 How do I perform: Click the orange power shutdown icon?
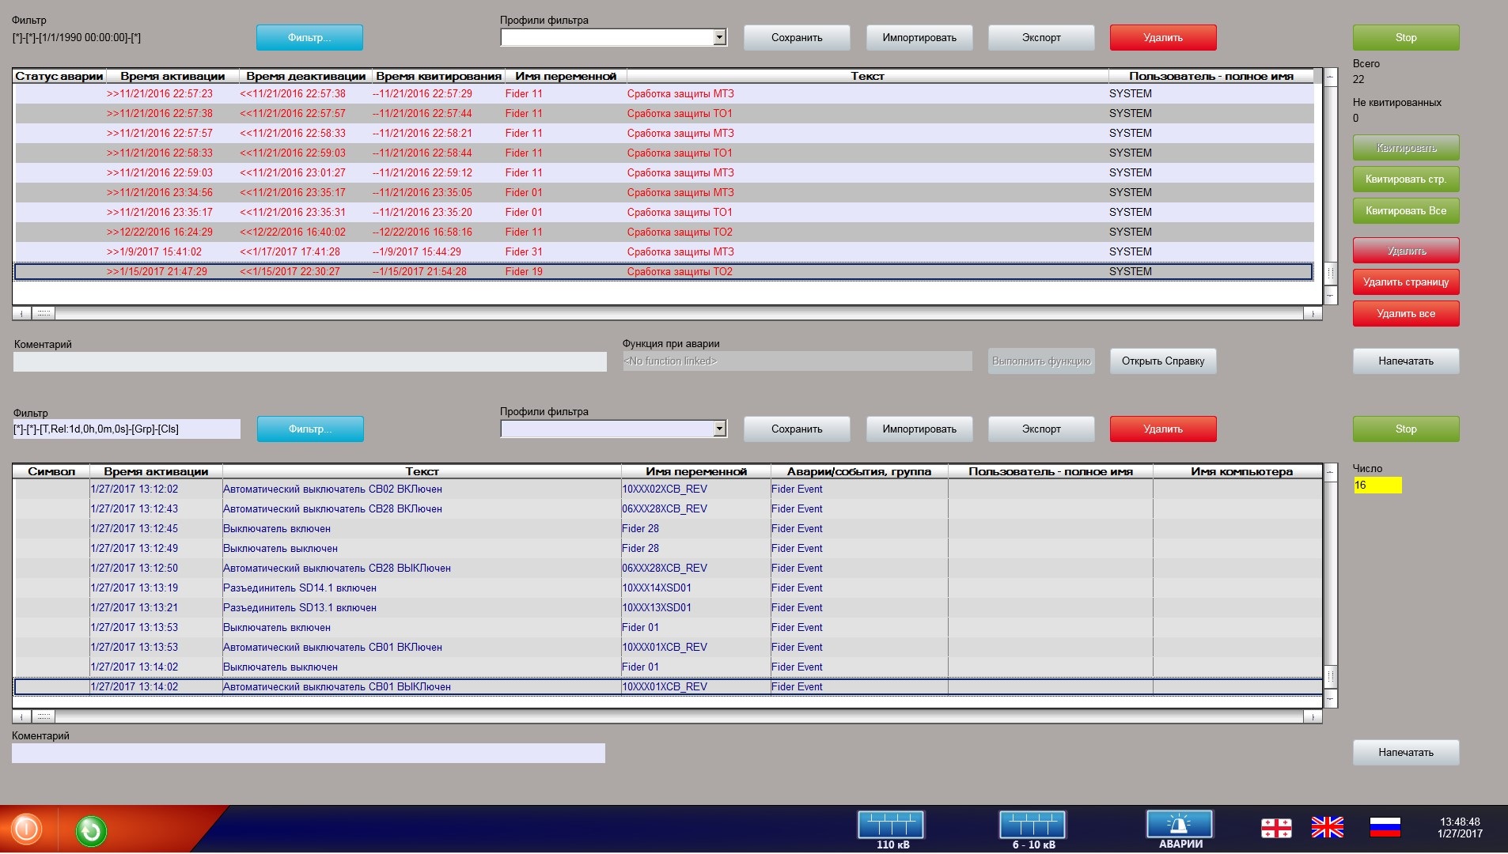pyautogui.click(x=25, y=829)
